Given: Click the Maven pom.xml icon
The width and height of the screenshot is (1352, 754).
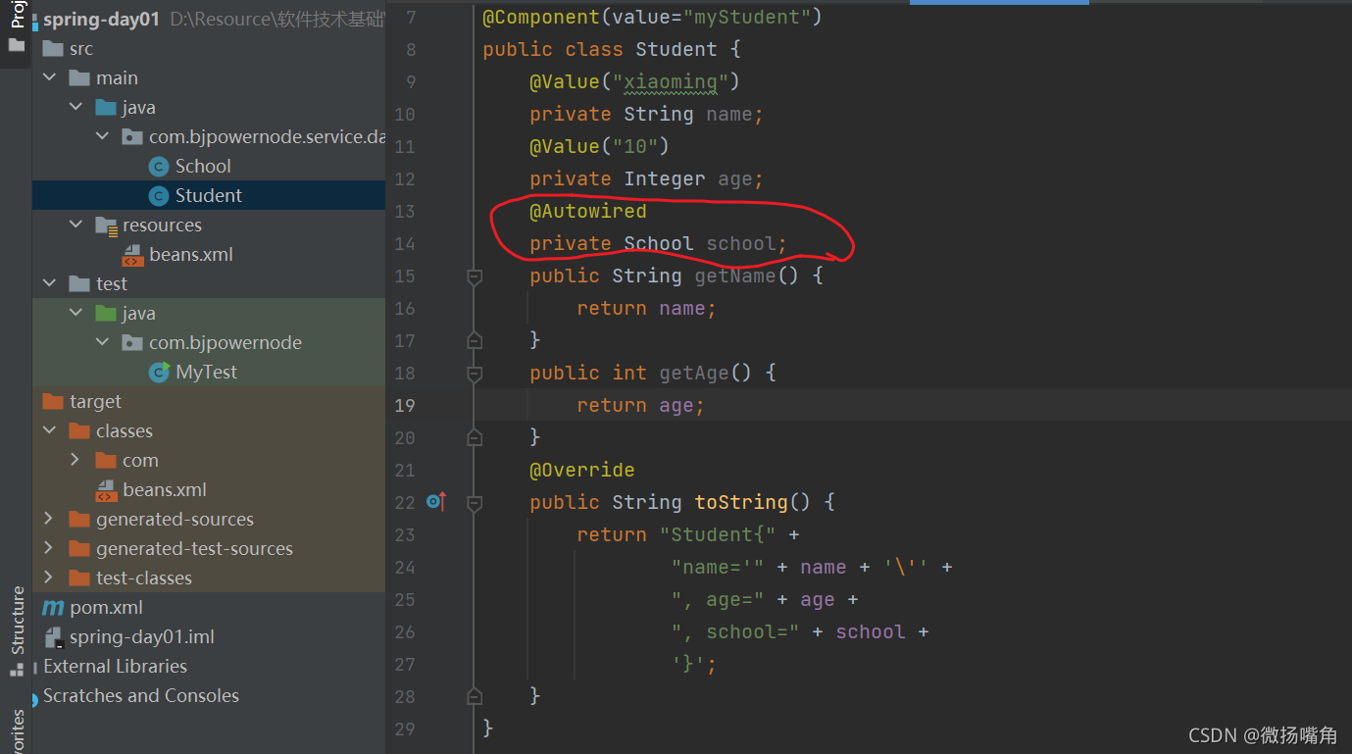Looking at the screenshot, I should (53, 608).
